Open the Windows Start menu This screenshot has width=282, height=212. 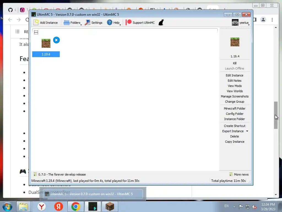(7, 206)
